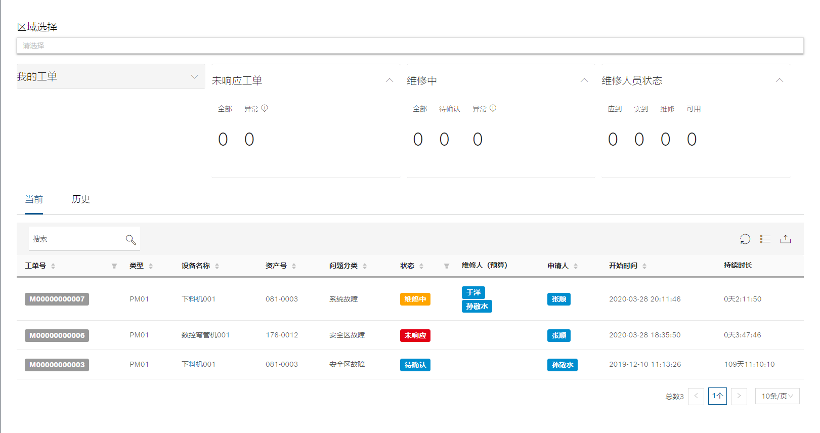Viewport: 820px width, 433px height.
Task: Click the 总数3 total count text
Action: click(674, 397)
